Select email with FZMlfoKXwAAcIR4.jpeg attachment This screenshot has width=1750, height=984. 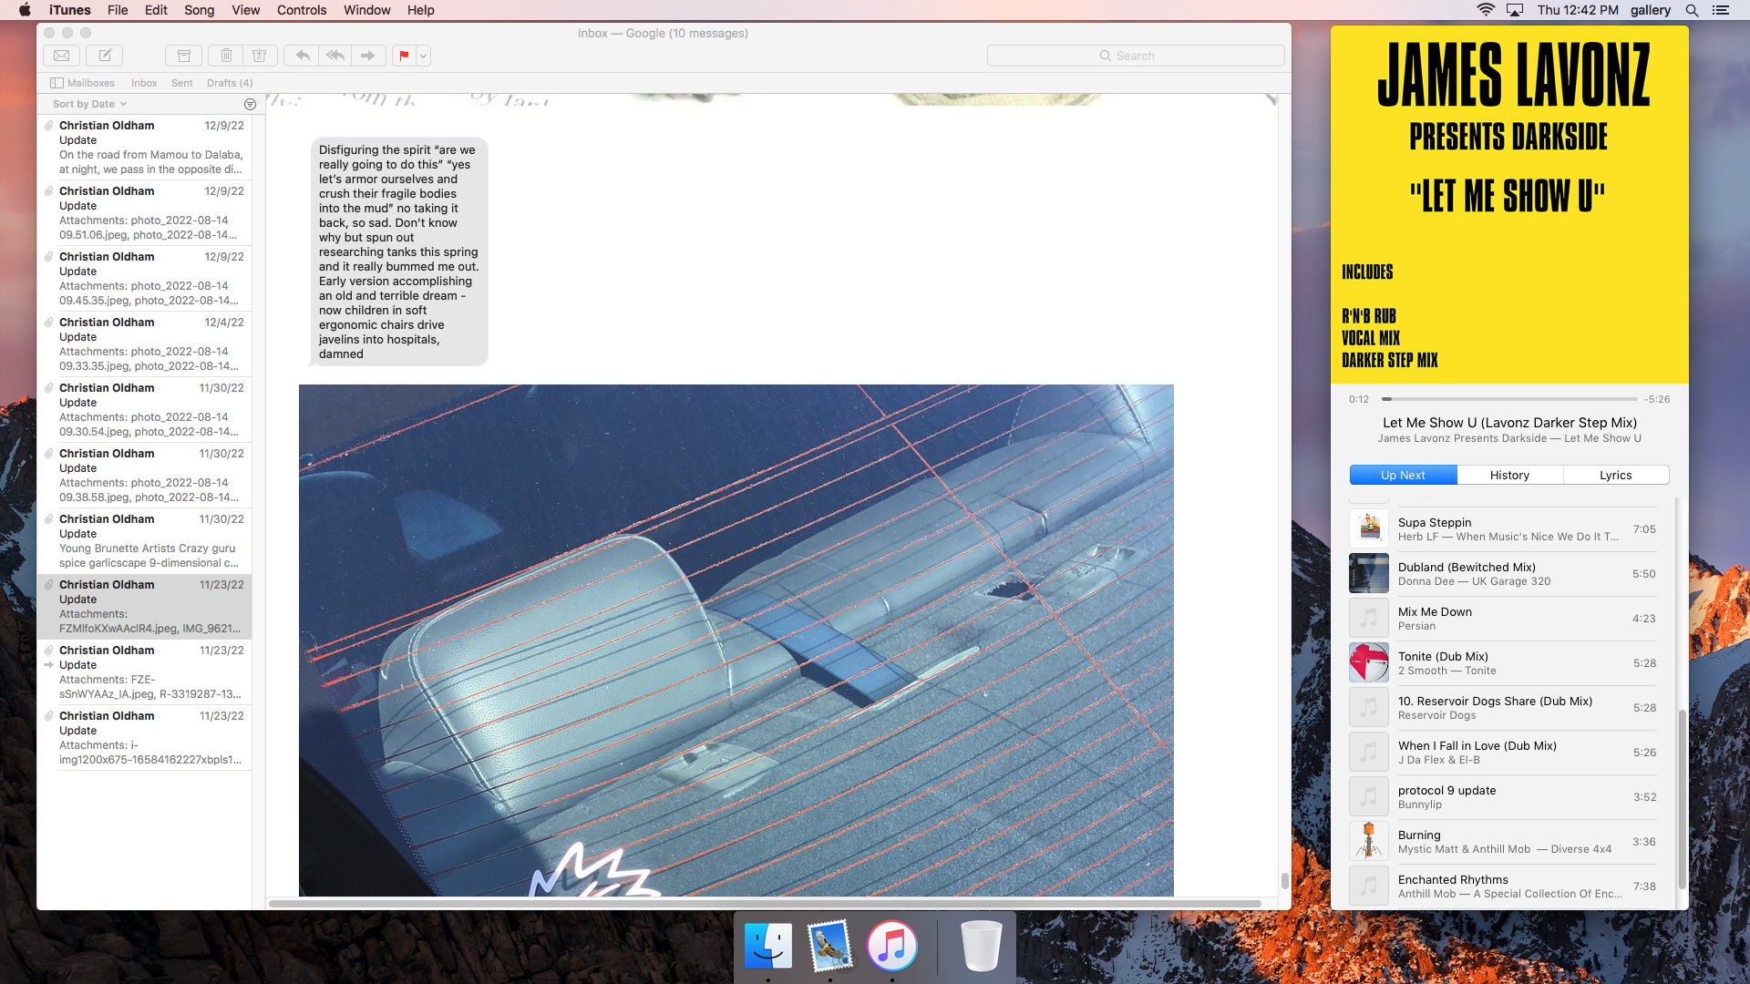point(146,607)
